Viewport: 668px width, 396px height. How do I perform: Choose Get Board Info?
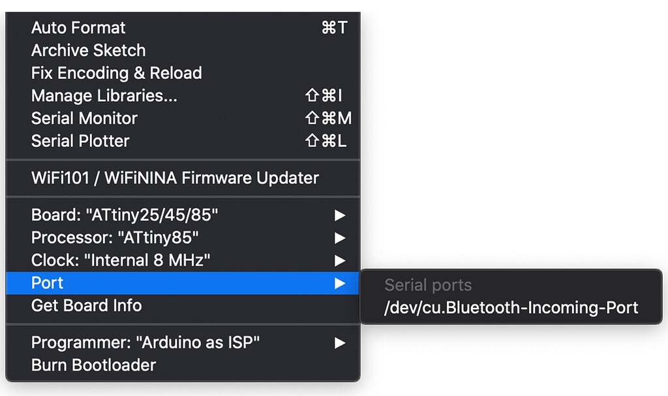[183, 305]
